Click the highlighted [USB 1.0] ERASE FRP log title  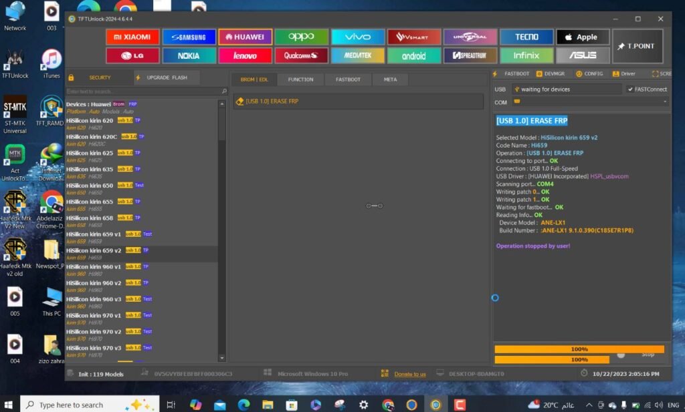pyautogui.click(x=532, y=121)
